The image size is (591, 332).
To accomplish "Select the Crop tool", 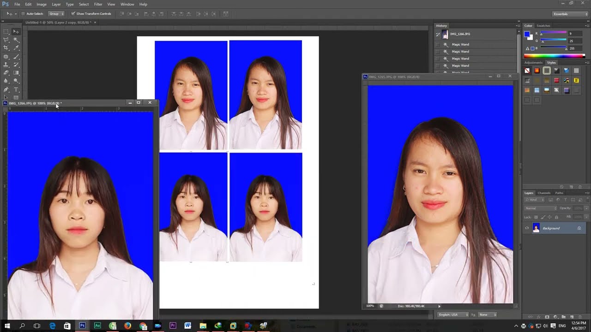I will pos(6,47).
